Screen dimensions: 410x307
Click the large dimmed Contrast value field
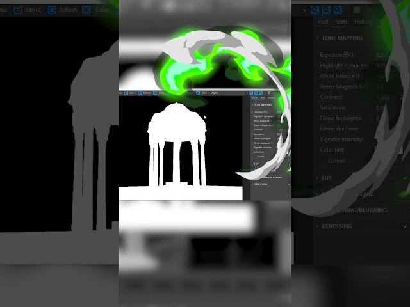[x=388, y=97]
